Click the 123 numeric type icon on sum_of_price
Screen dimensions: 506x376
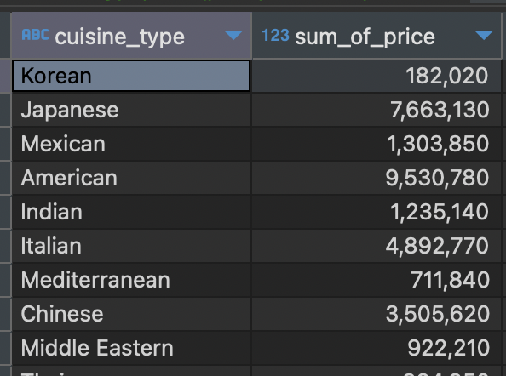point(275,36)
